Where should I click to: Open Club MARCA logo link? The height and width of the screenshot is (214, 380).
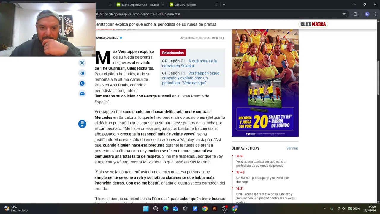[313, 24]
